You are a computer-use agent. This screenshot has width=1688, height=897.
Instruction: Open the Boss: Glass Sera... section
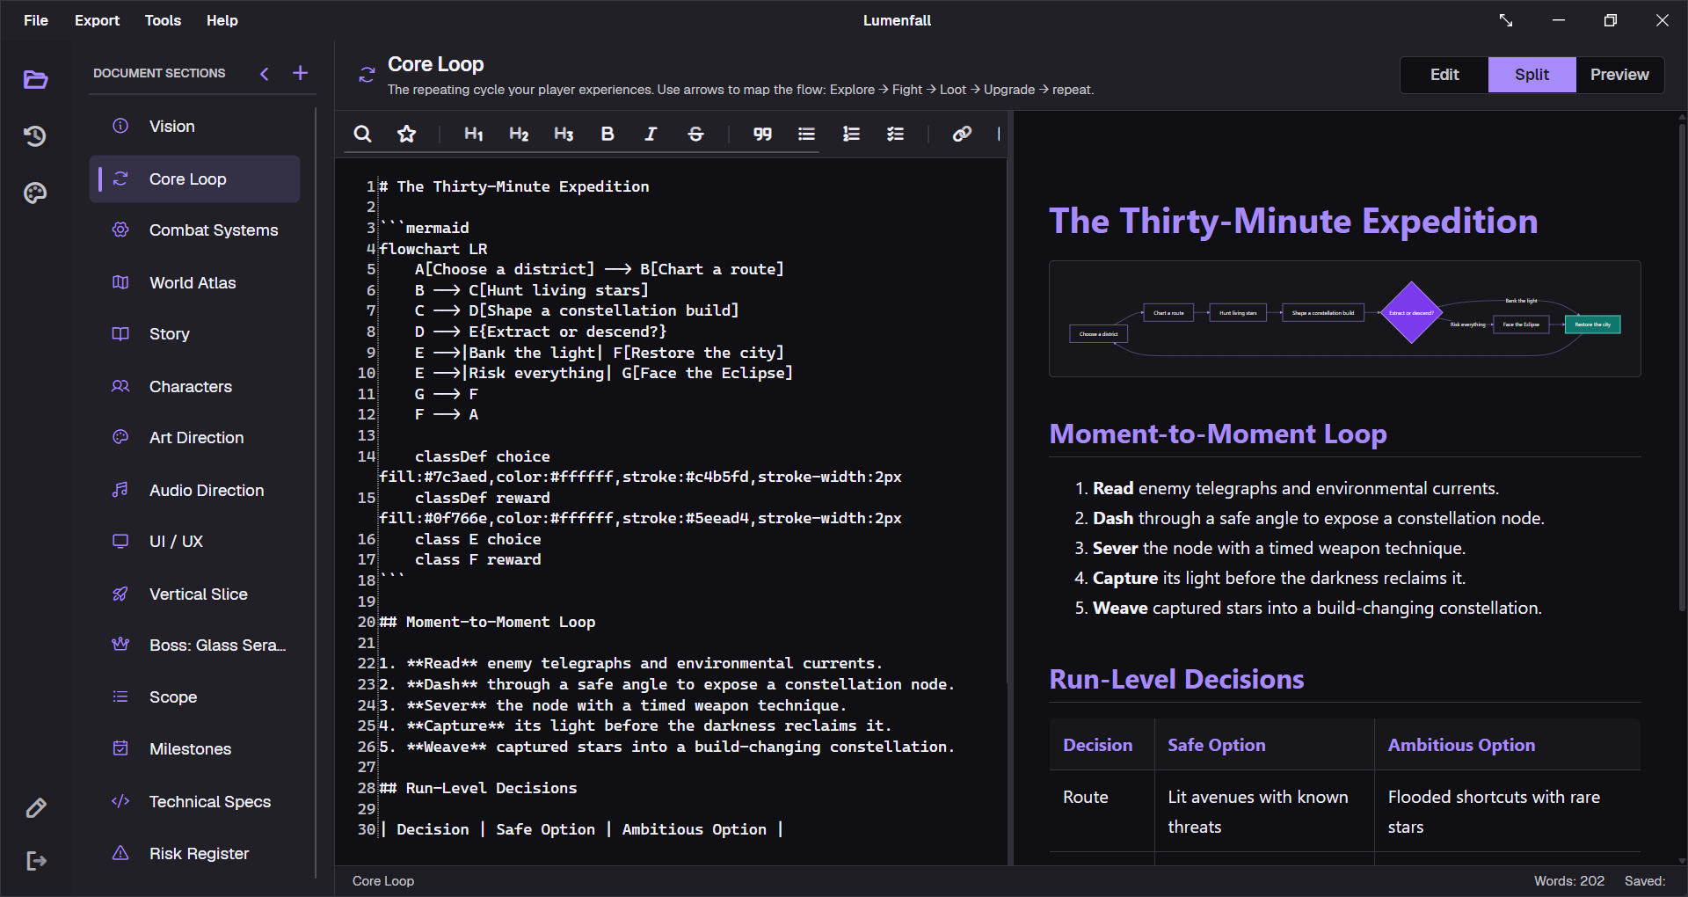(x=194, y=645)
